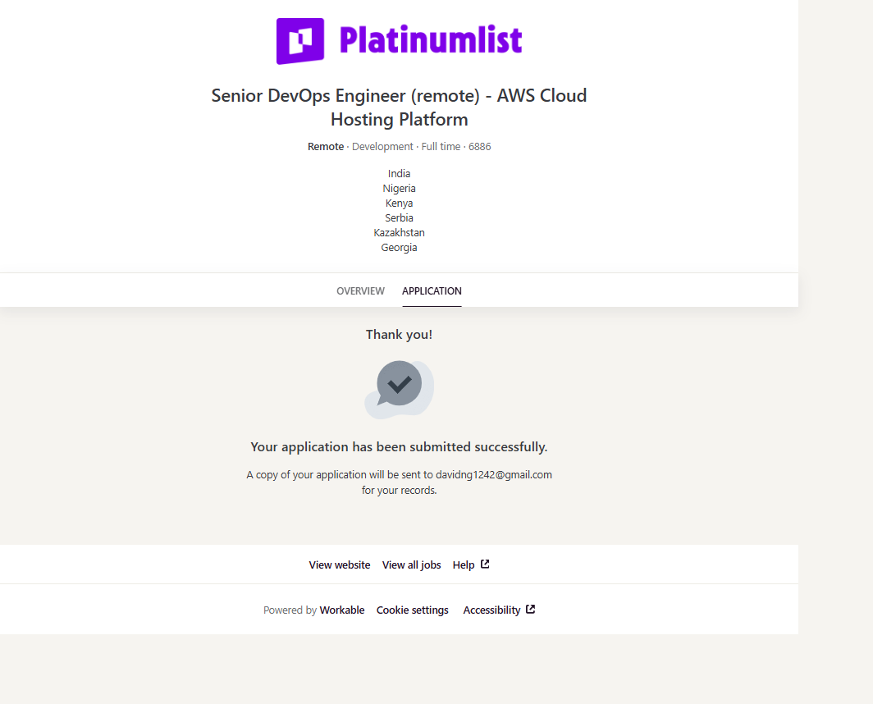Click the Kazakhstan location text

[x=400, y=233]
